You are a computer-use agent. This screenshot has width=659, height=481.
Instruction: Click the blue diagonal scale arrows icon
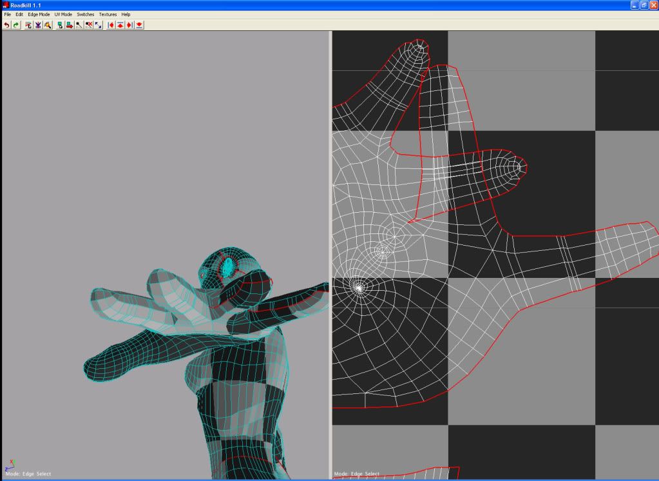click(99, 25)
